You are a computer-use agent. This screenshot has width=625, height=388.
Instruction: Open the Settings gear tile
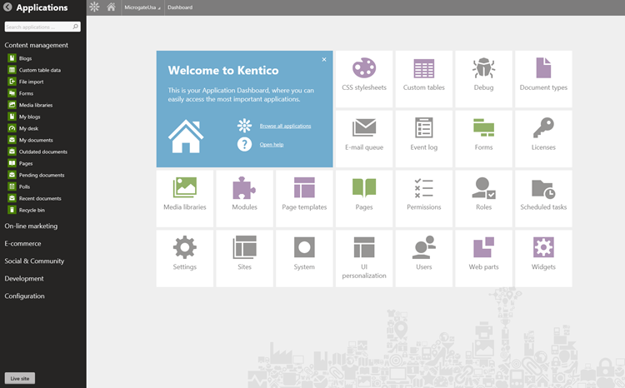(x=184, y=258)
